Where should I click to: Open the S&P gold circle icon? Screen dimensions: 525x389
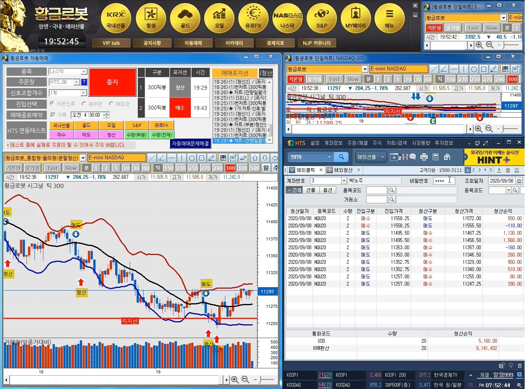click(322, 18)
